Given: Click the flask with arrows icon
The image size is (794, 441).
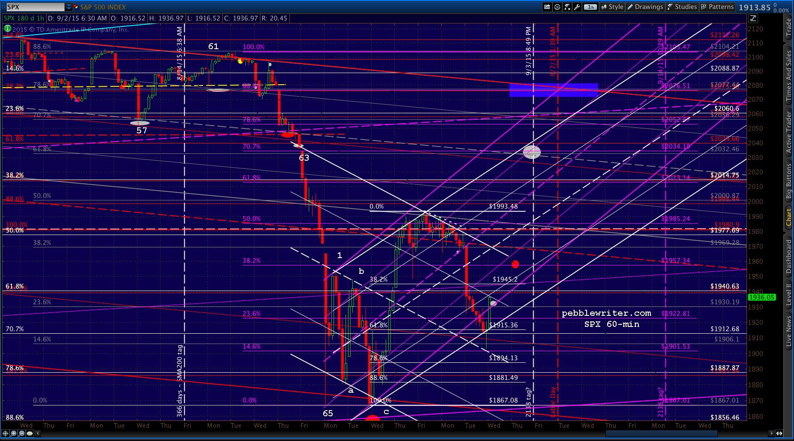Looking at the screenshot, I should pos(567,7).
